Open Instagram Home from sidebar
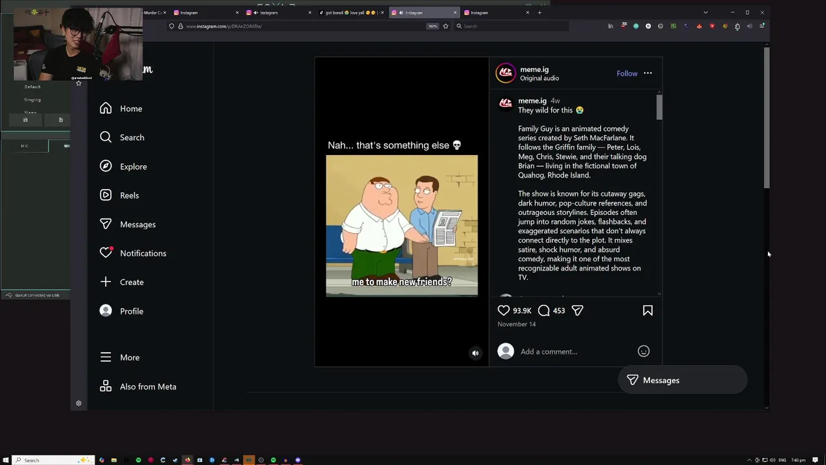The image size is (826, 465). pos(121,108)
